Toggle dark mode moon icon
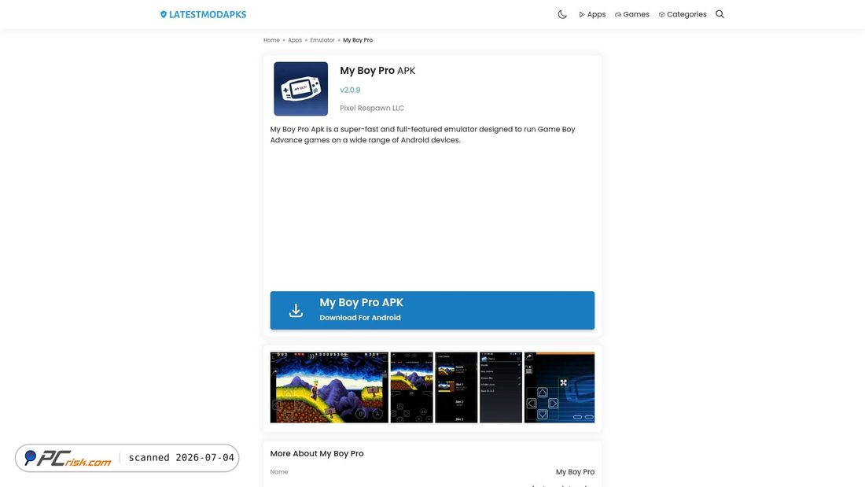Image resolution: width=865 pixels, height=487 pixels. coord(562,14)
